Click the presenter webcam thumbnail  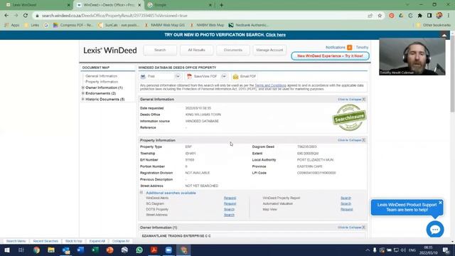(412, 57)
